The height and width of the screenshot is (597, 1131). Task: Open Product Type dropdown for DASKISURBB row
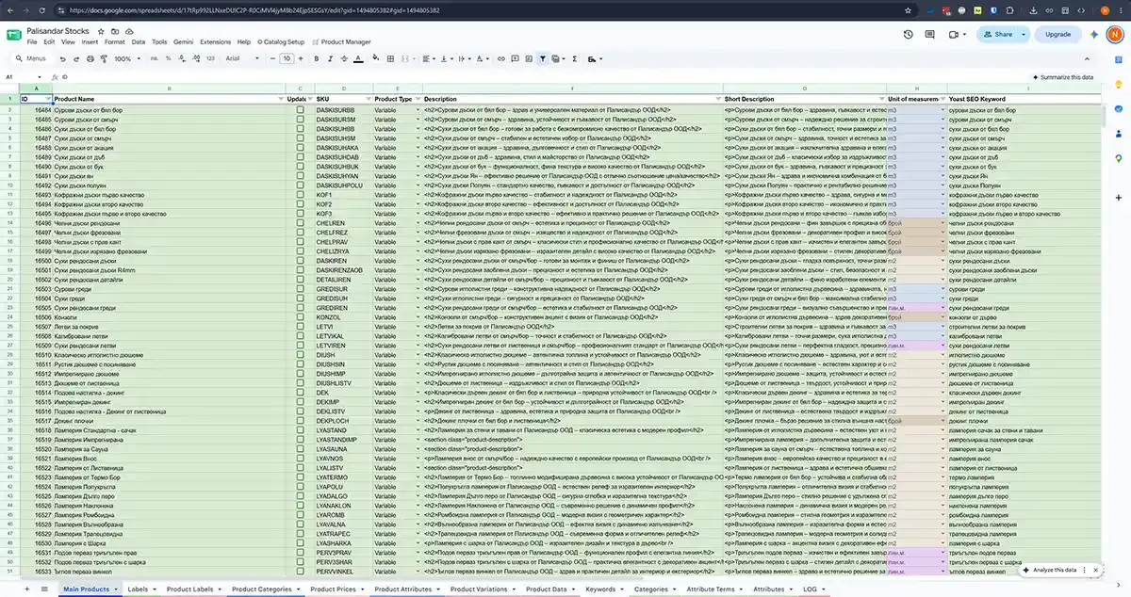(417, 110)
